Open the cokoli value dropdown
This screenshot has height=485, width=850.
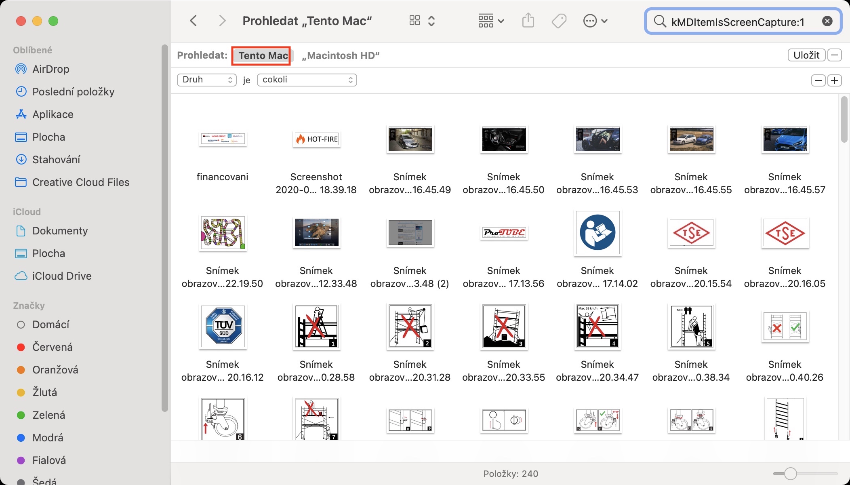click(x=307, y=80)
